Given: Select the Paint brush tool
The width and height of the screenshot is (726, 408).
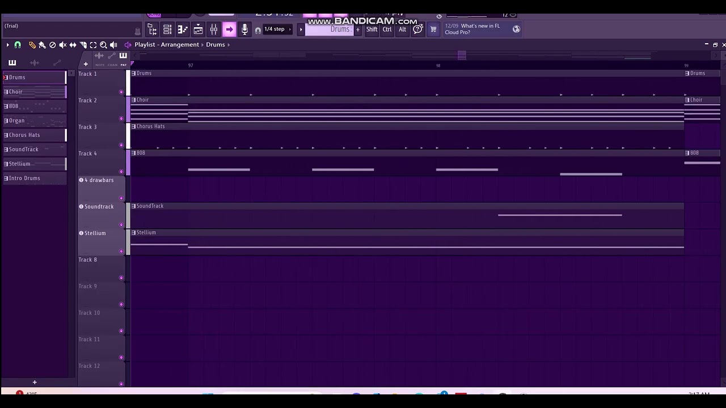Looking at the screenshot, I should pyautogui.click(x=42, y=45).
